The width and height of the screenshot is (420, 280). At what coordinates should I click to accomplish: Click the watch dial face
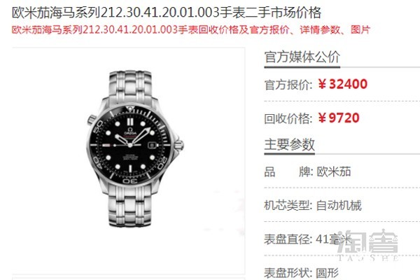point(130,145)
